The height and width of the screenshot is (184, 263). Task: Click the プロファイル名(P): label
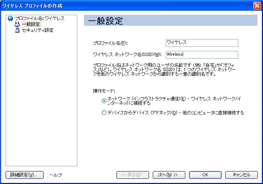pos(110,43)
